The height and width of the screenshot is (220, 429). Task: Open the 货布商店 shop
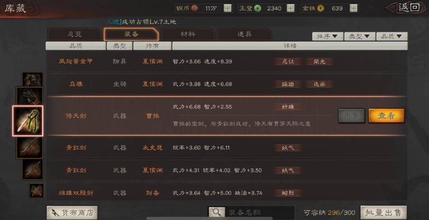[x=72, y=213]
